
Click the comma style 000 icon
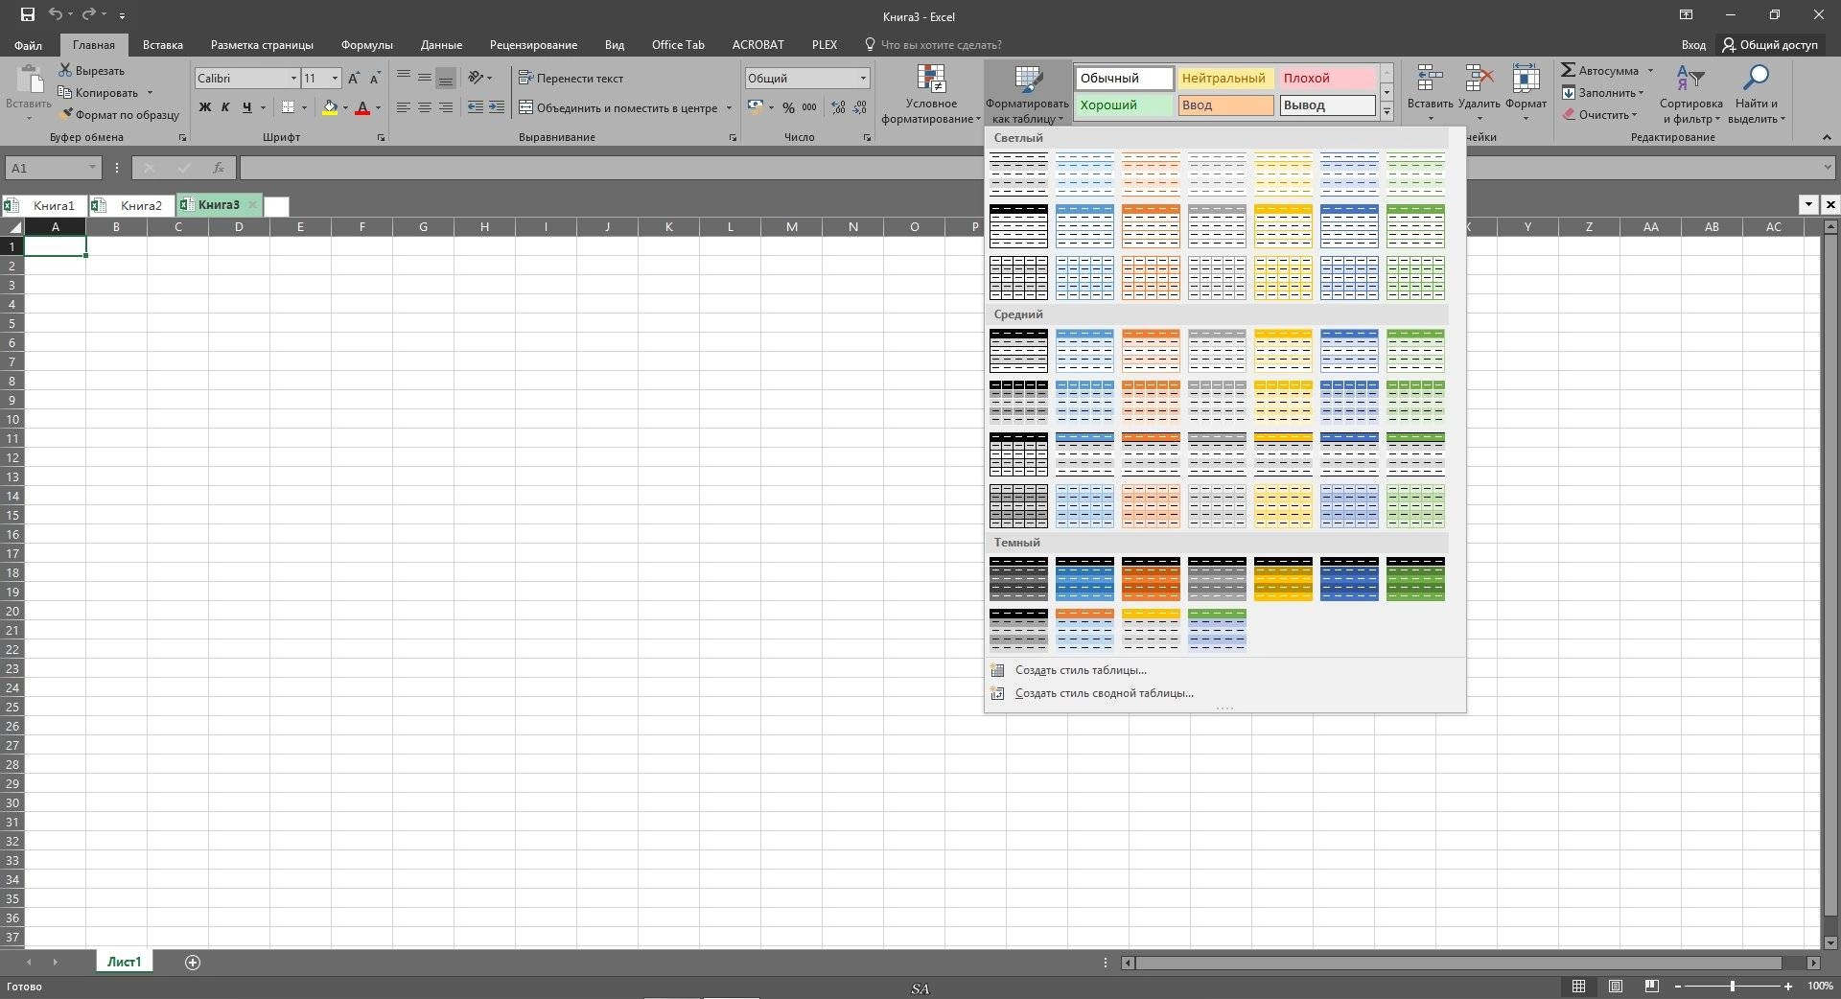809,107
